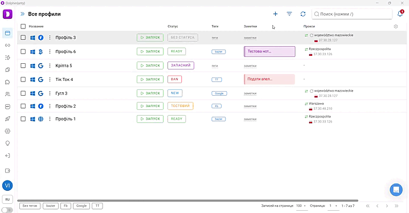Check the Профіль 6 checkbox
The height and width of the screenshot is (213, 409).
23,52
